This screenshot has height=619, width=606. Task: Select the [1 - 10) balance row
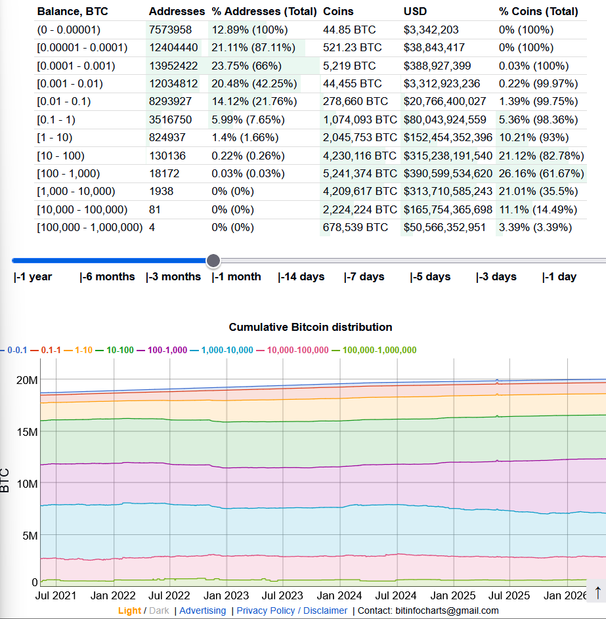[311, 137]
